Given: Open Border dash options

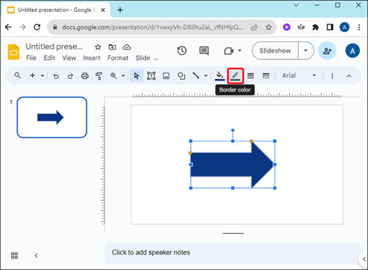Looking at the screenshot, I should [x=266, y=76].
